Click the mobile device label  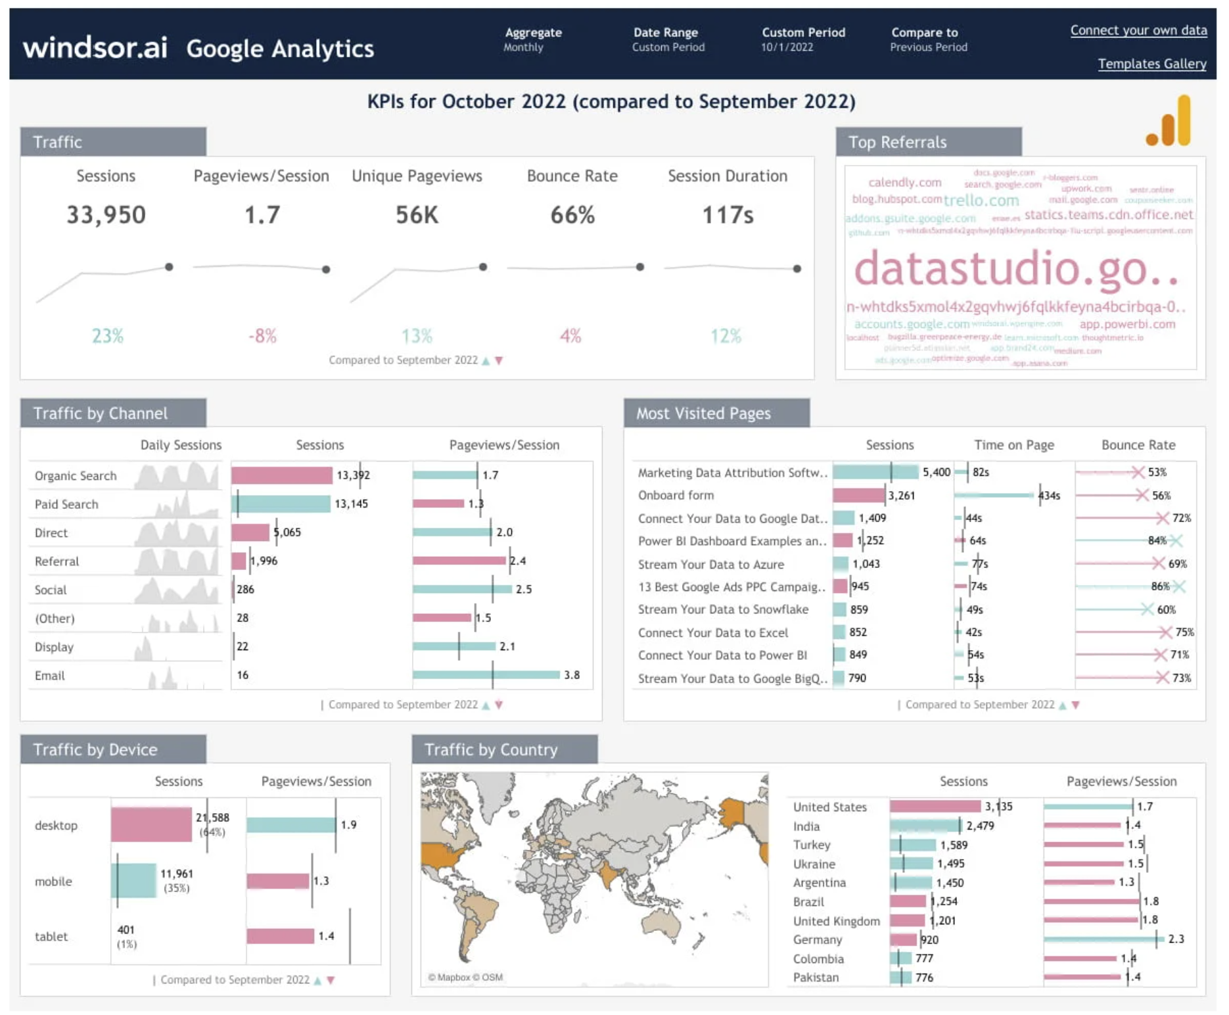[53, 882]
